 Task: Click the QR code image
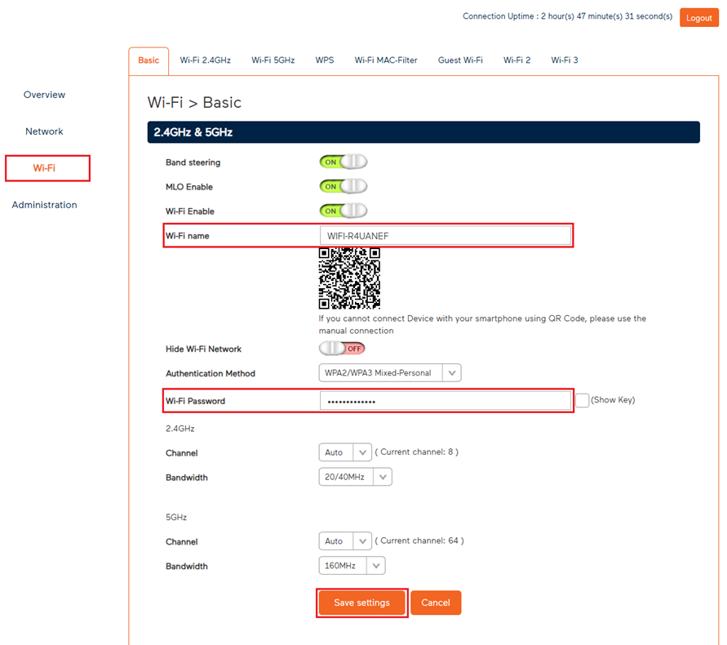tap(349, 278)
